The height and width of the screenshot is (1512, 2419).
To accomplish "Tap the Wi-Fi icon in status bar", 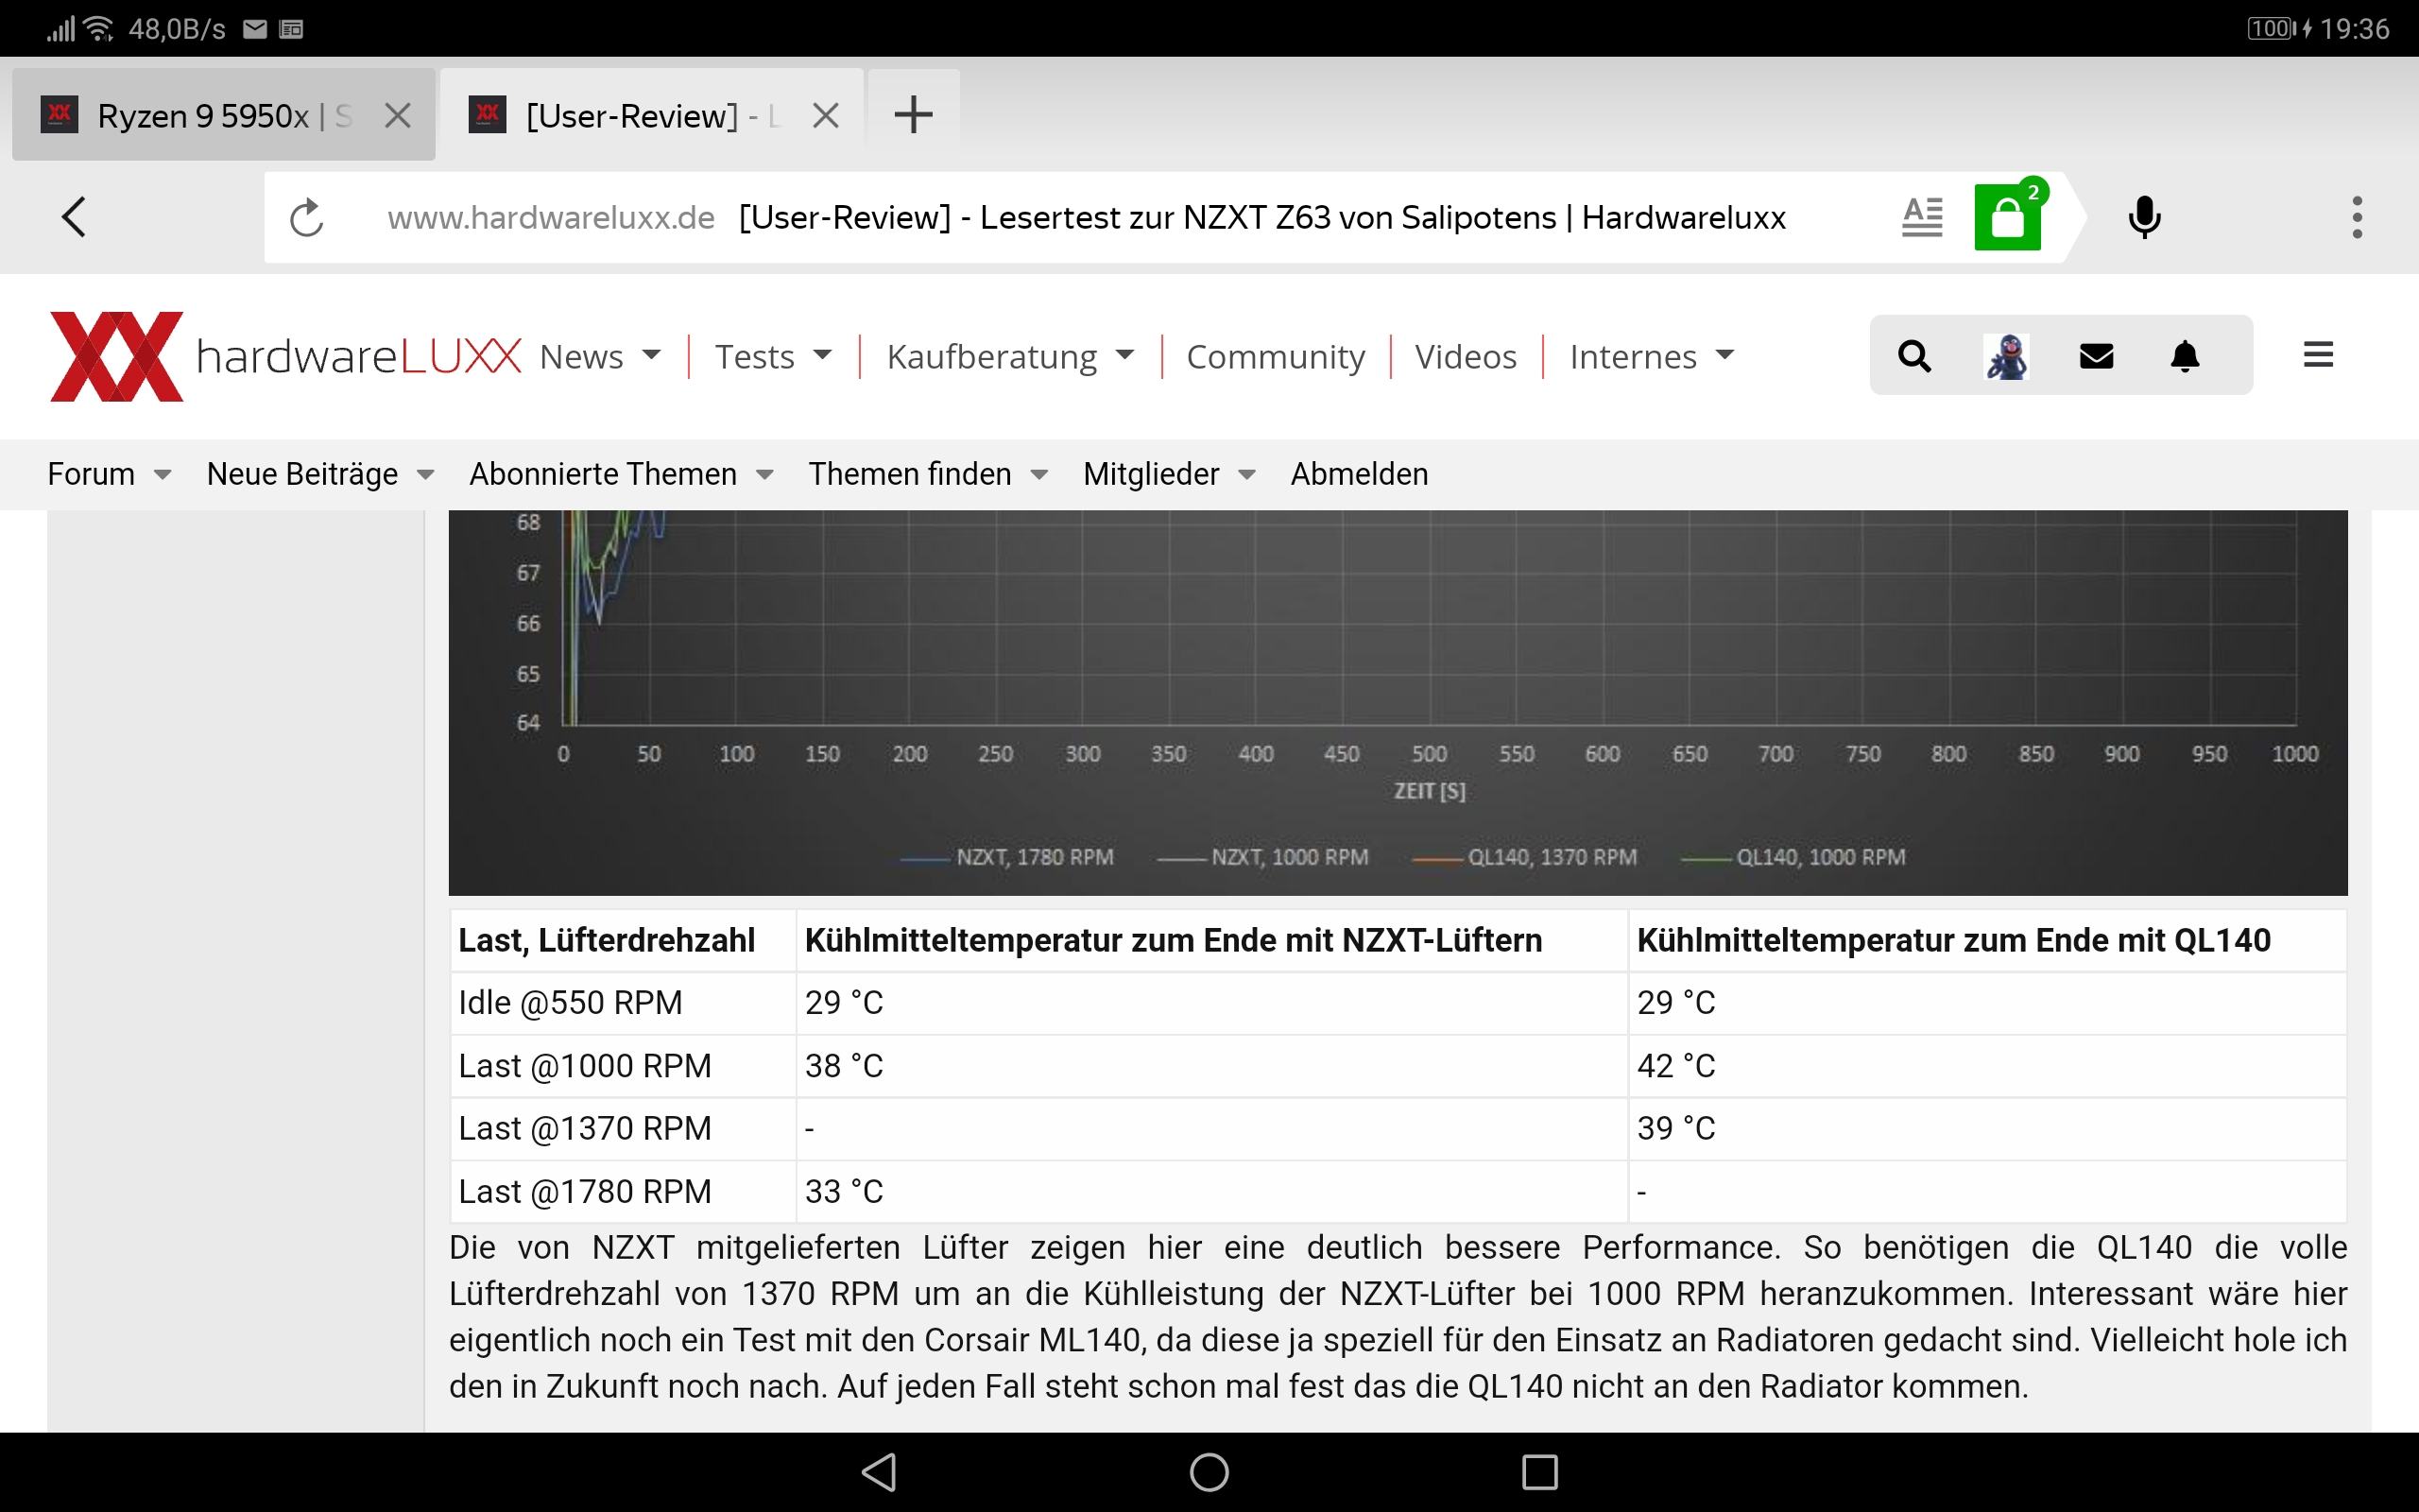I will pyautogui.click(x=98, y=28).
